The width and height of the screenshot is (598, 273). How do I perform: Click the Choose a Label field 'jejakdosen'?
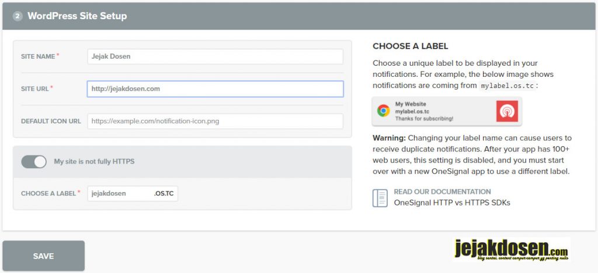pos(133,193)
